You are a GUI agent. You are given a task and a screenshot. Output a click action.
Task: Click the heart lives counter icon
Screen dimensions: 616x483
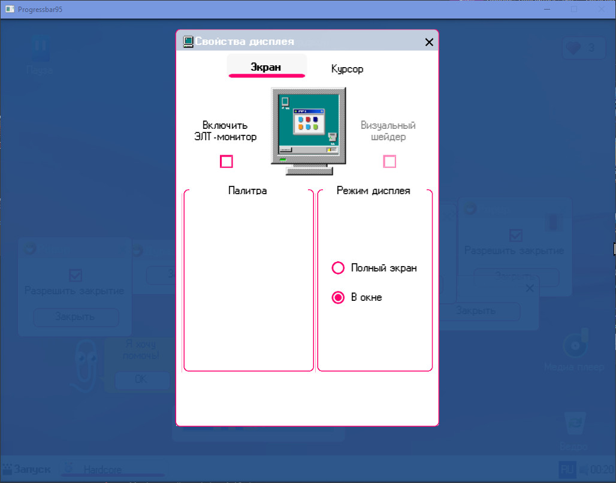(573, 49)
